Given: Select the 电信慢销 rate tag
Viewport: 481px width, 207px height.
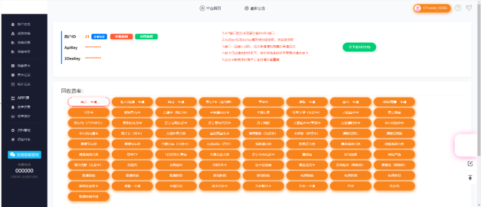Looking at the screenshot, I should click(x=307, y=176).
